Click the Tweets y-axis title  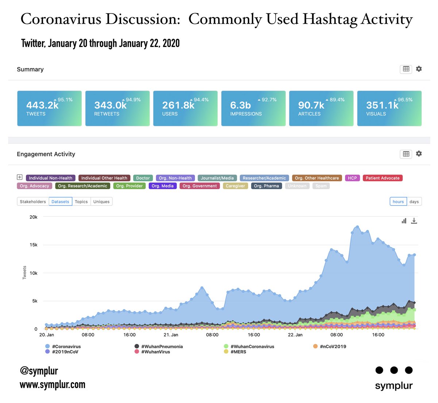[24, 273]
